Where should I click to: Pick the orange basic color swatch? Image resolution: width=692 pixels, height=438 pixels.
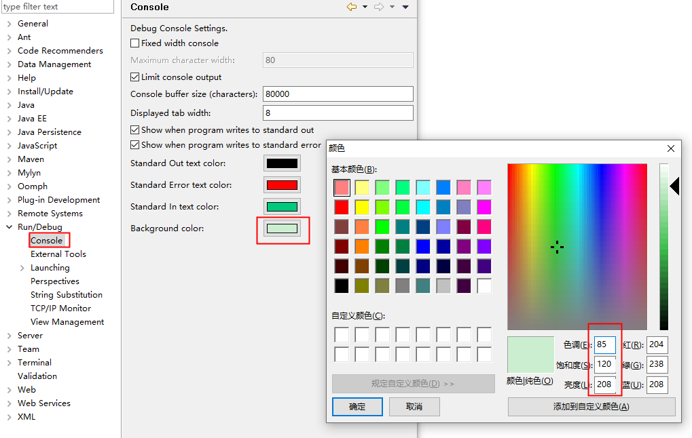click(x=362, y=247)
